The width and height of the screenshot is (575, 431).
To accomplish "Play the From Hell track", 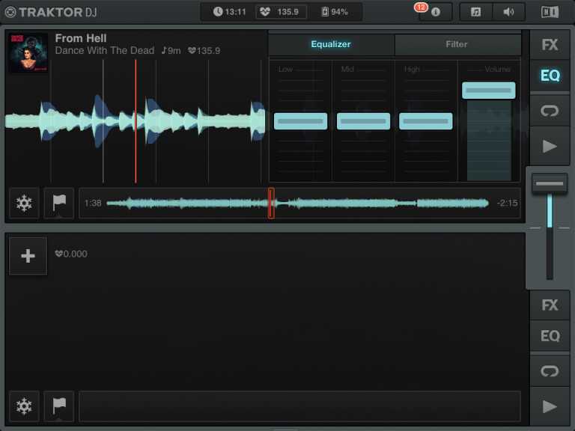I will click(x=550, y=146).
